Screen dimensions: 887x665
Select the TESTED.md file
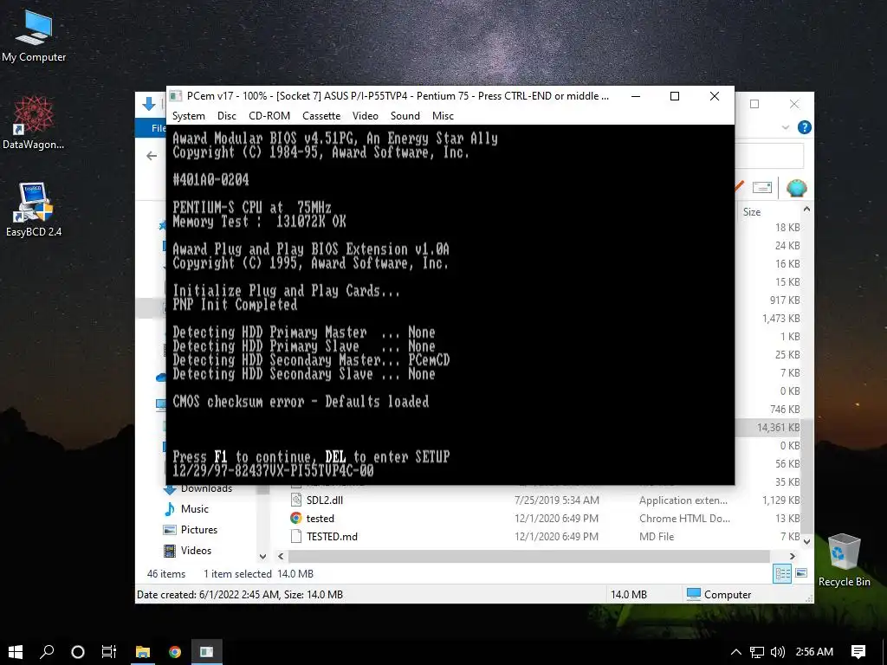click(x=332, y=536)
